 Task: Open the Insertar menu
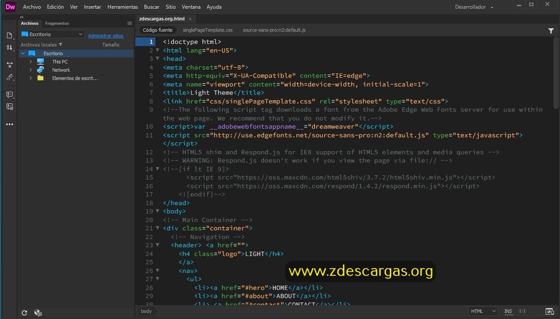pyautogui.click(x=92, y=7)
